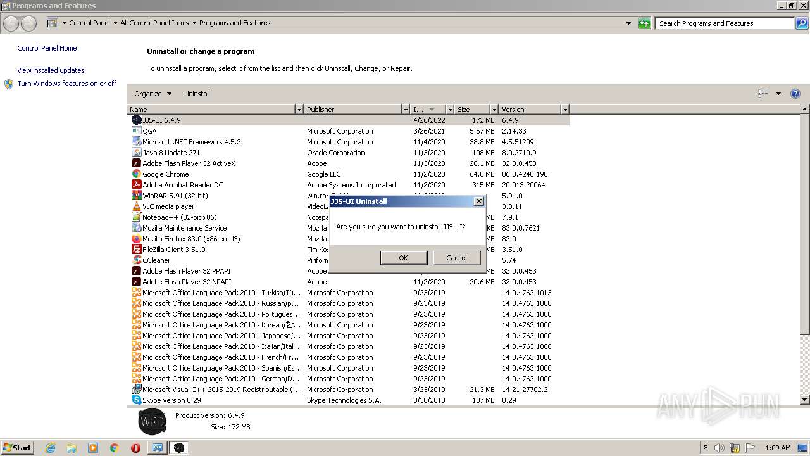Viewport: 810px width, 456px height.
Task: Open the Version column filter dropdown
Action: (x=565, y=110)
